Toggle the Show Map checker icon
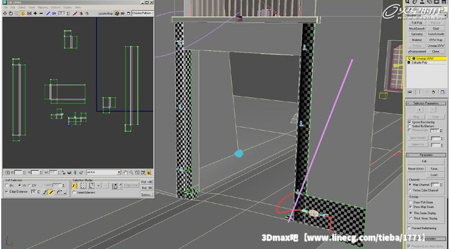 coord(117,13)
